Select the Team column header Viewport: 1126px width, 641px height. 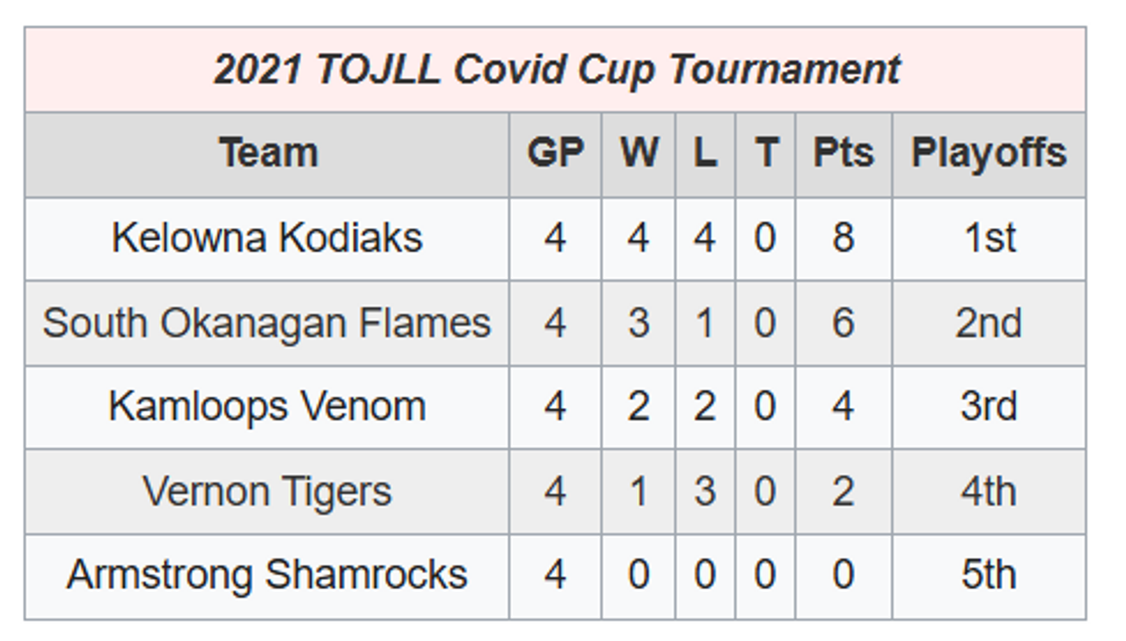coord(267,153)
